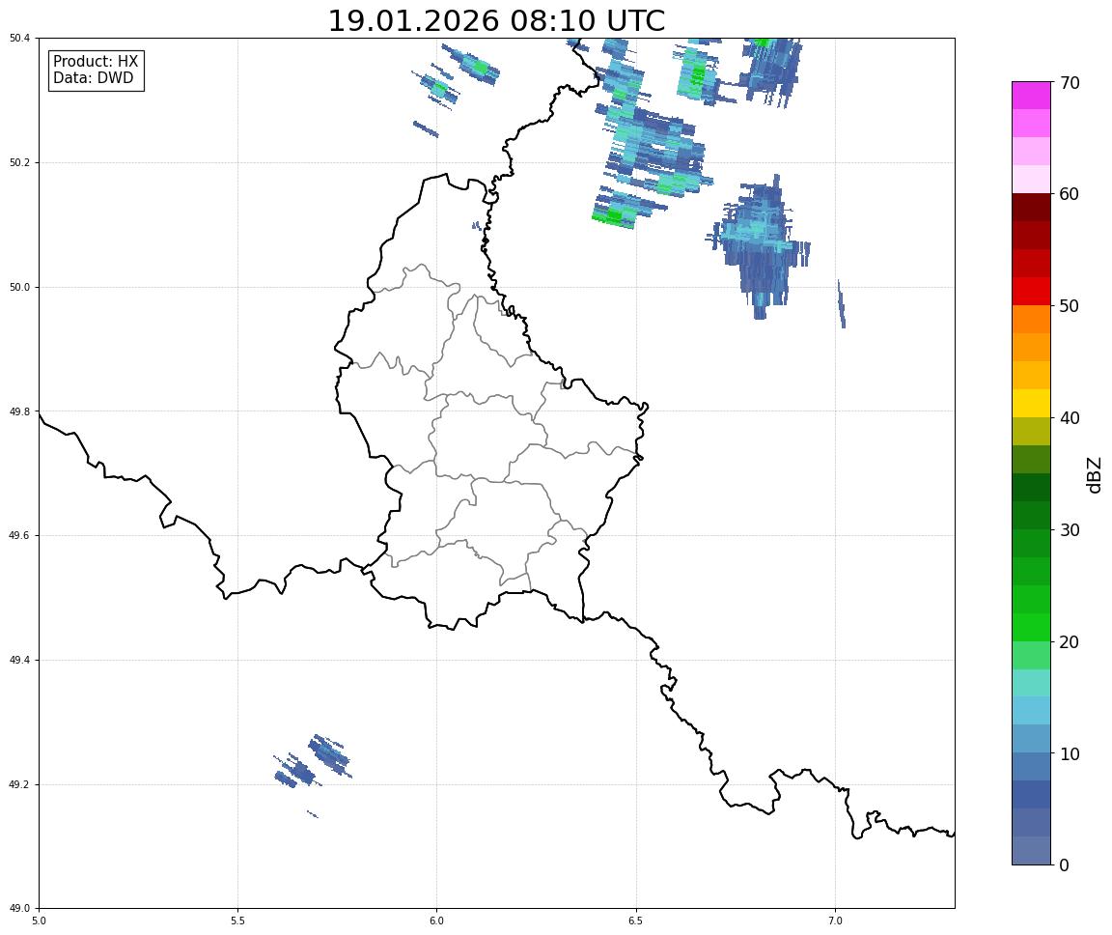
Task: Click the latitude axis label 50.4
Action: 19,39
